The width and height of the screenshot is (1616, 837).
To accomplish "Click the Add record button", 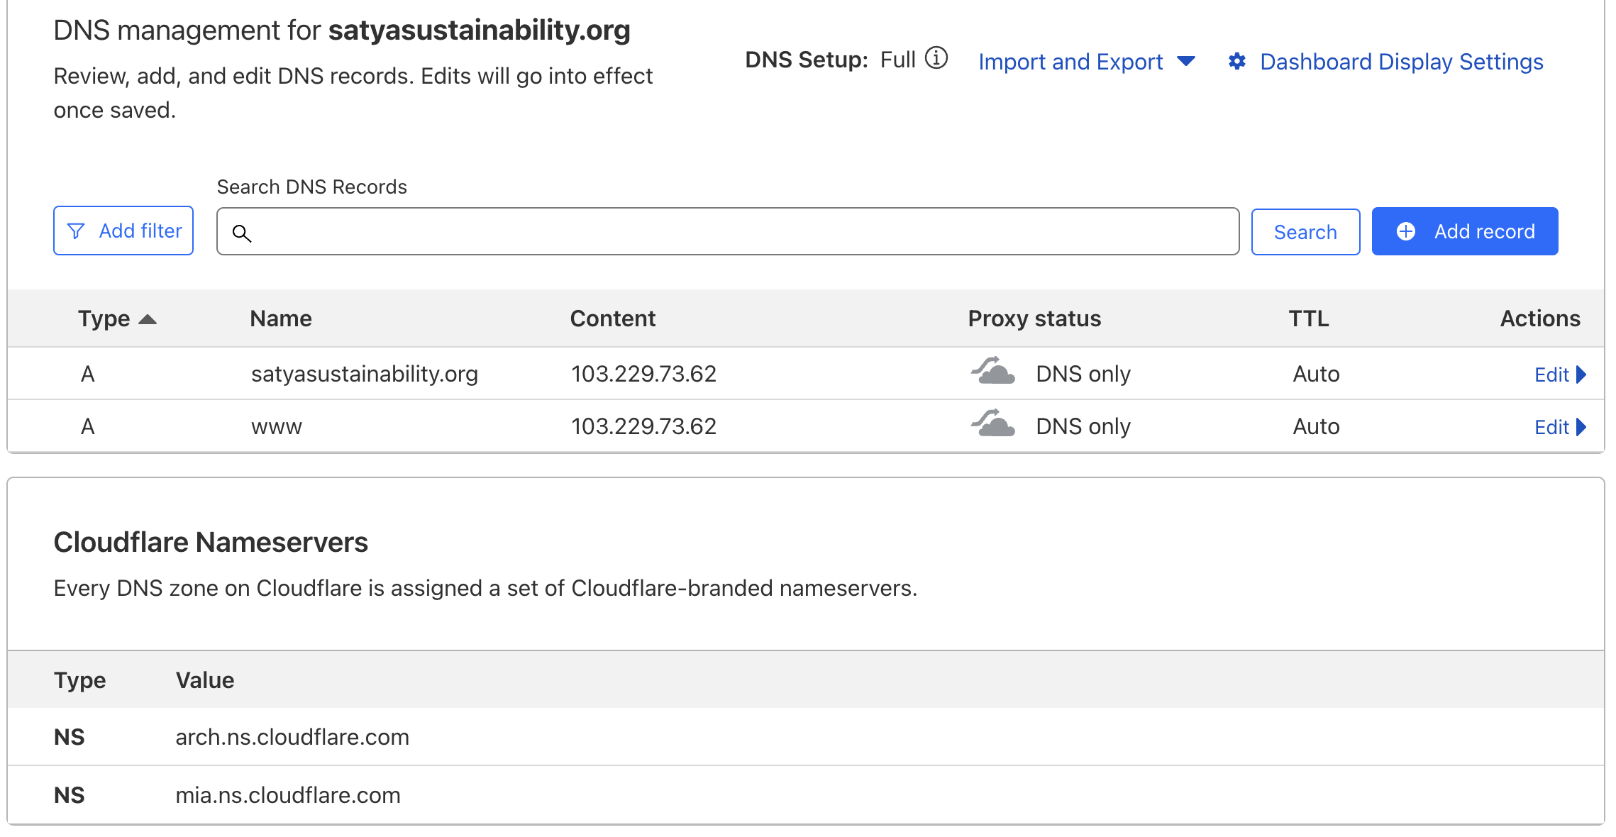I will point(1465,231).
